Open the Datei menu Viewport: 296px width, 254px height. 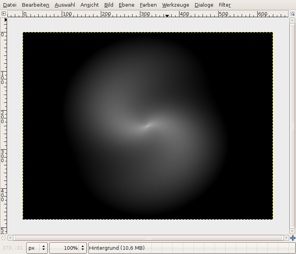[x=10, y=5]
